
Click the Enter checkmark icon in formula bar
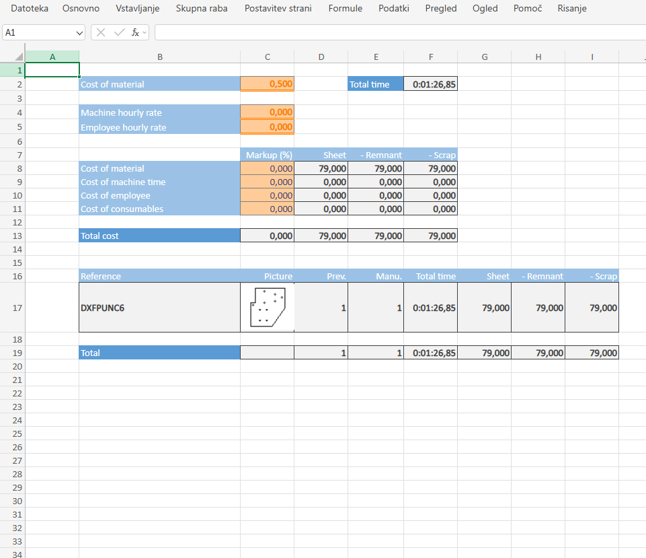tap(120, 32)
